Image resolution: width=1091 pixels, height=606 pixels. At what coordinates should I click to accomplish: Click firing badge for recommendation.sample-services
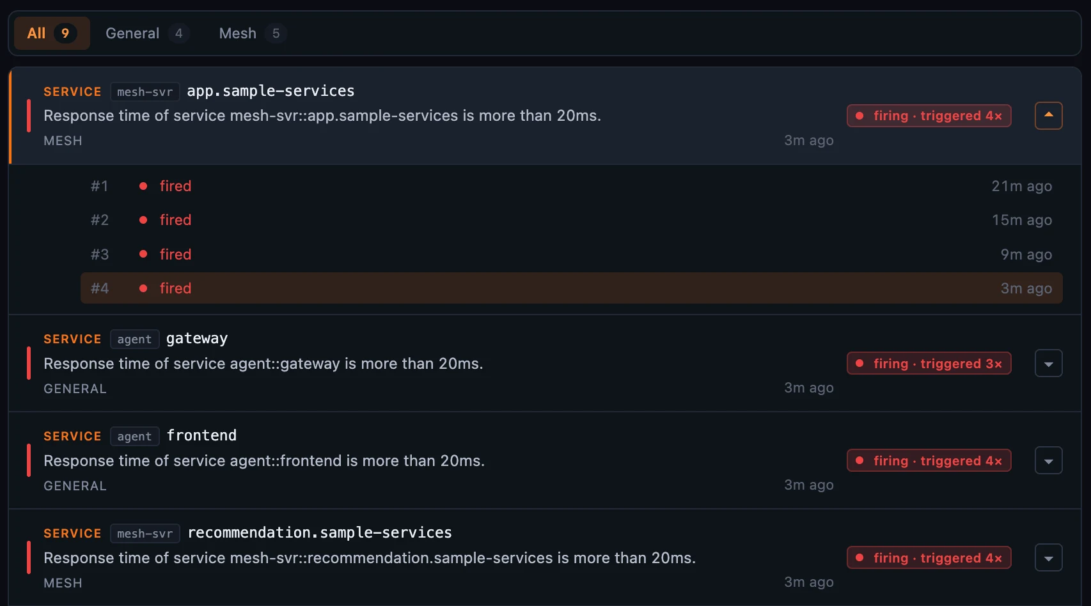(x=929, y=557)
